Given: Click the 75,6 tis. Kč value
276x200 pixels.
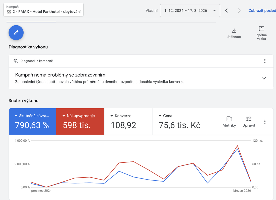Looking at the screenshot, I should [180, 125].
